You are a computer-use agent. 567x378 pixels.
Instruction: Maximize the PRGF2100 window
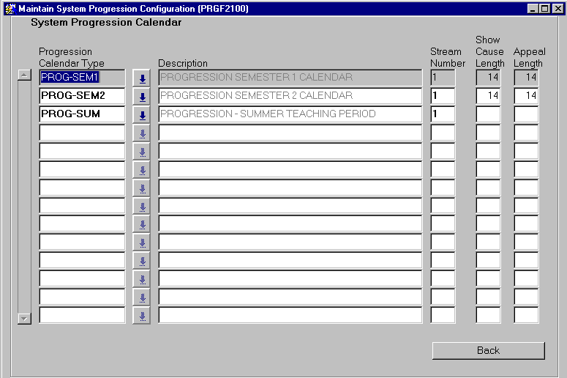[x=545, y=9]
